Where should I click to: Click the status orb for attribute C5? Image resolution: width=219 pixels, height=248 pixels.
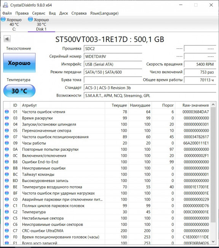coord(7,218)
